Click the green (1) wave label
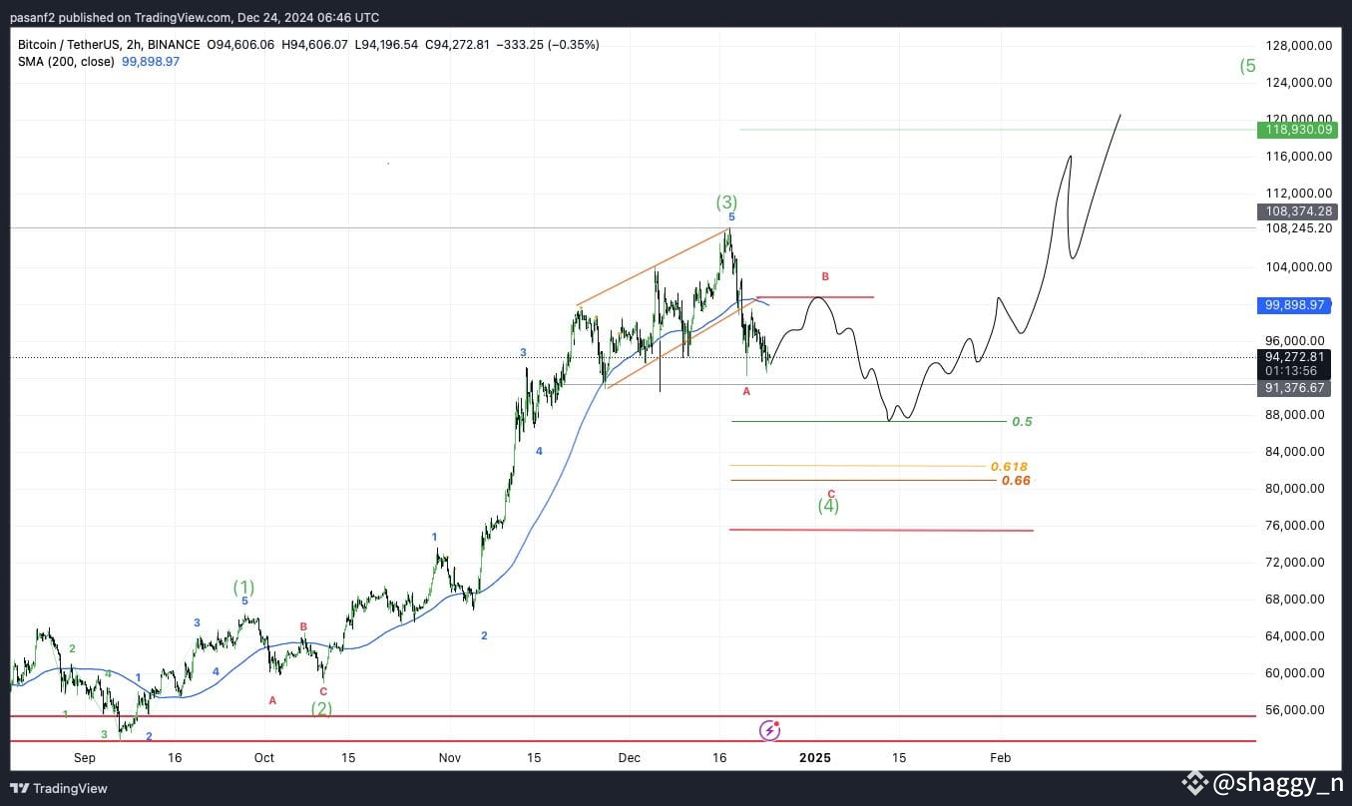This screenshot has height=806, width=1352. point(244,588)
